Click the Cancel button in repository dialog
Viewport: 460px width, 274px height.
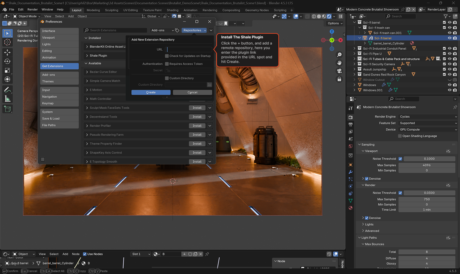tap(192, 92)
